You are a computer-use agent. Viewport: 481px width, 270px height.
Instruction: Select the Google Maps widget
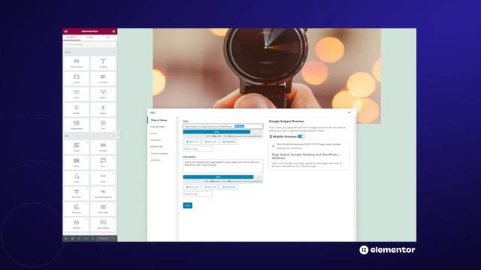click(x=77, y=125)
